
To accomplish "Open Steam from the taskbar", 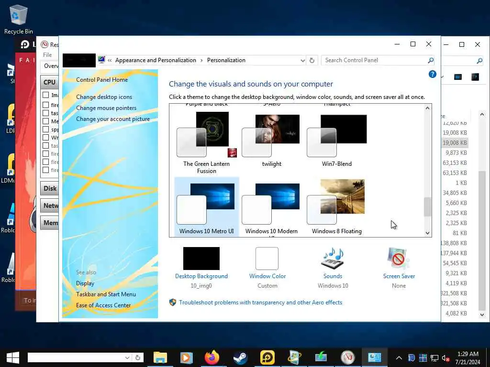I will pos(240,357).
